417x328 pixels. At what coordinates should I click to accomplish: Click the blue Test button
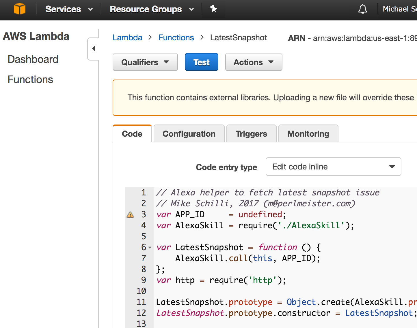click(202, 62)
